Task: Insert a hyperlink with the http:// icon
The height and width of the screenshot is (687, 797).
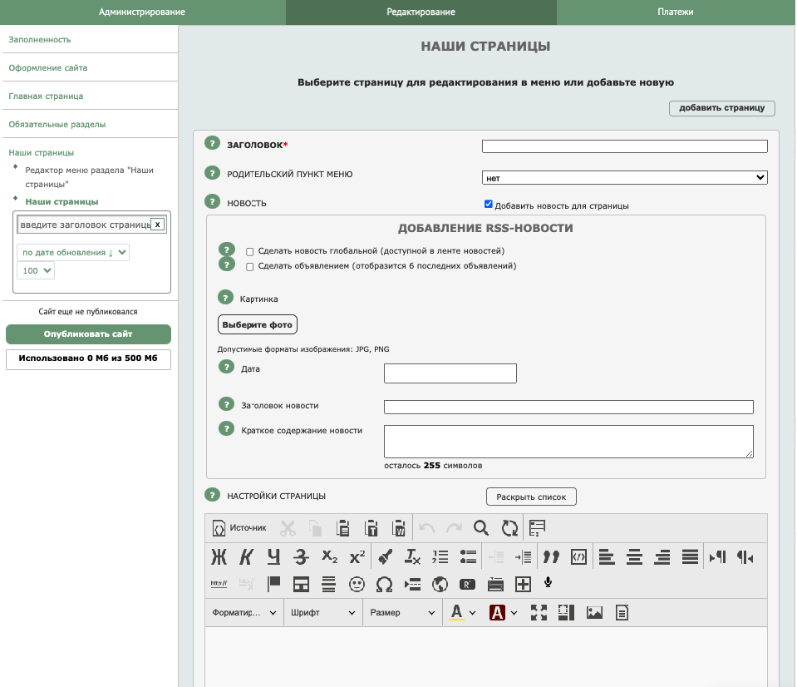Action: click(x=219, y=584)
